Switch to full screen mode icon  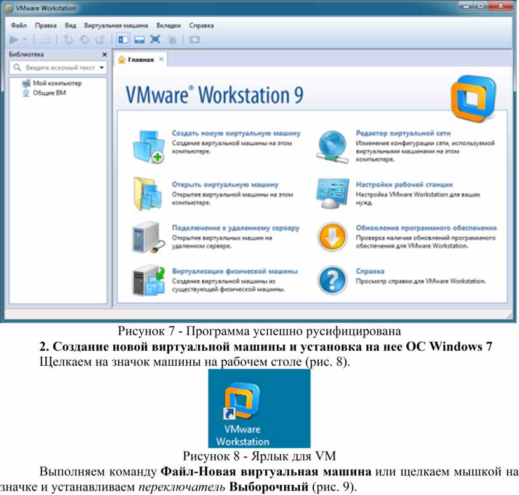[x=155, y=39]
